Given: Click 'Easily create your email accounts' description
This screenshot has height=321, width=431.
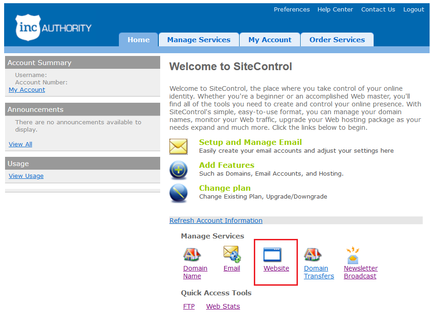Looking at the screenshot, I should click(297, 151).
